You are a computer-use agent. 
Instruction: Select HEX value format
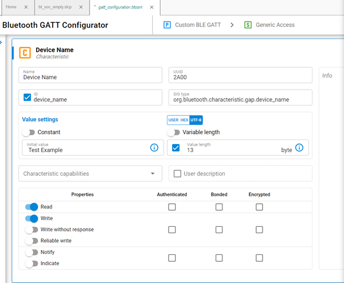click(184, 120)
